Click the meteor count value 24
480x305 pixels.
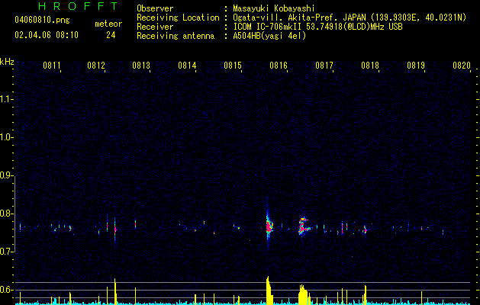(111, 35)
